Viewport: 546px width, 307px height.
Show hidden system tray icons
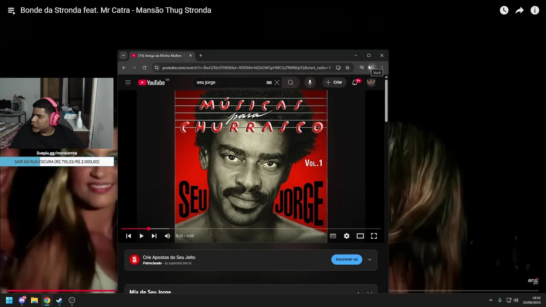pyautogui.click(x=491, y=300)
